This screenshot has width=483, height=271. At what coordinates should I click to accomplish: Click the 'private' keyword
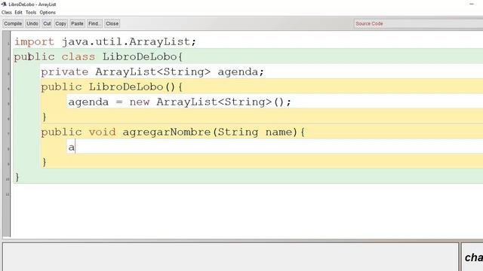[x=65, y=72]
